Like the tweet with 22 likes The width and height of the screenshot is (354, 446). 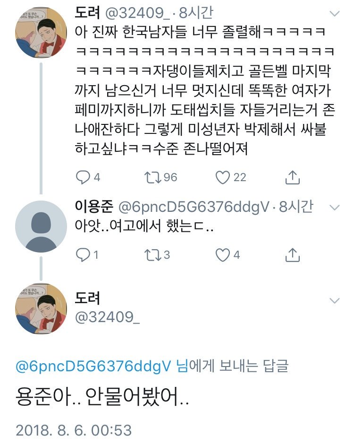222,177
